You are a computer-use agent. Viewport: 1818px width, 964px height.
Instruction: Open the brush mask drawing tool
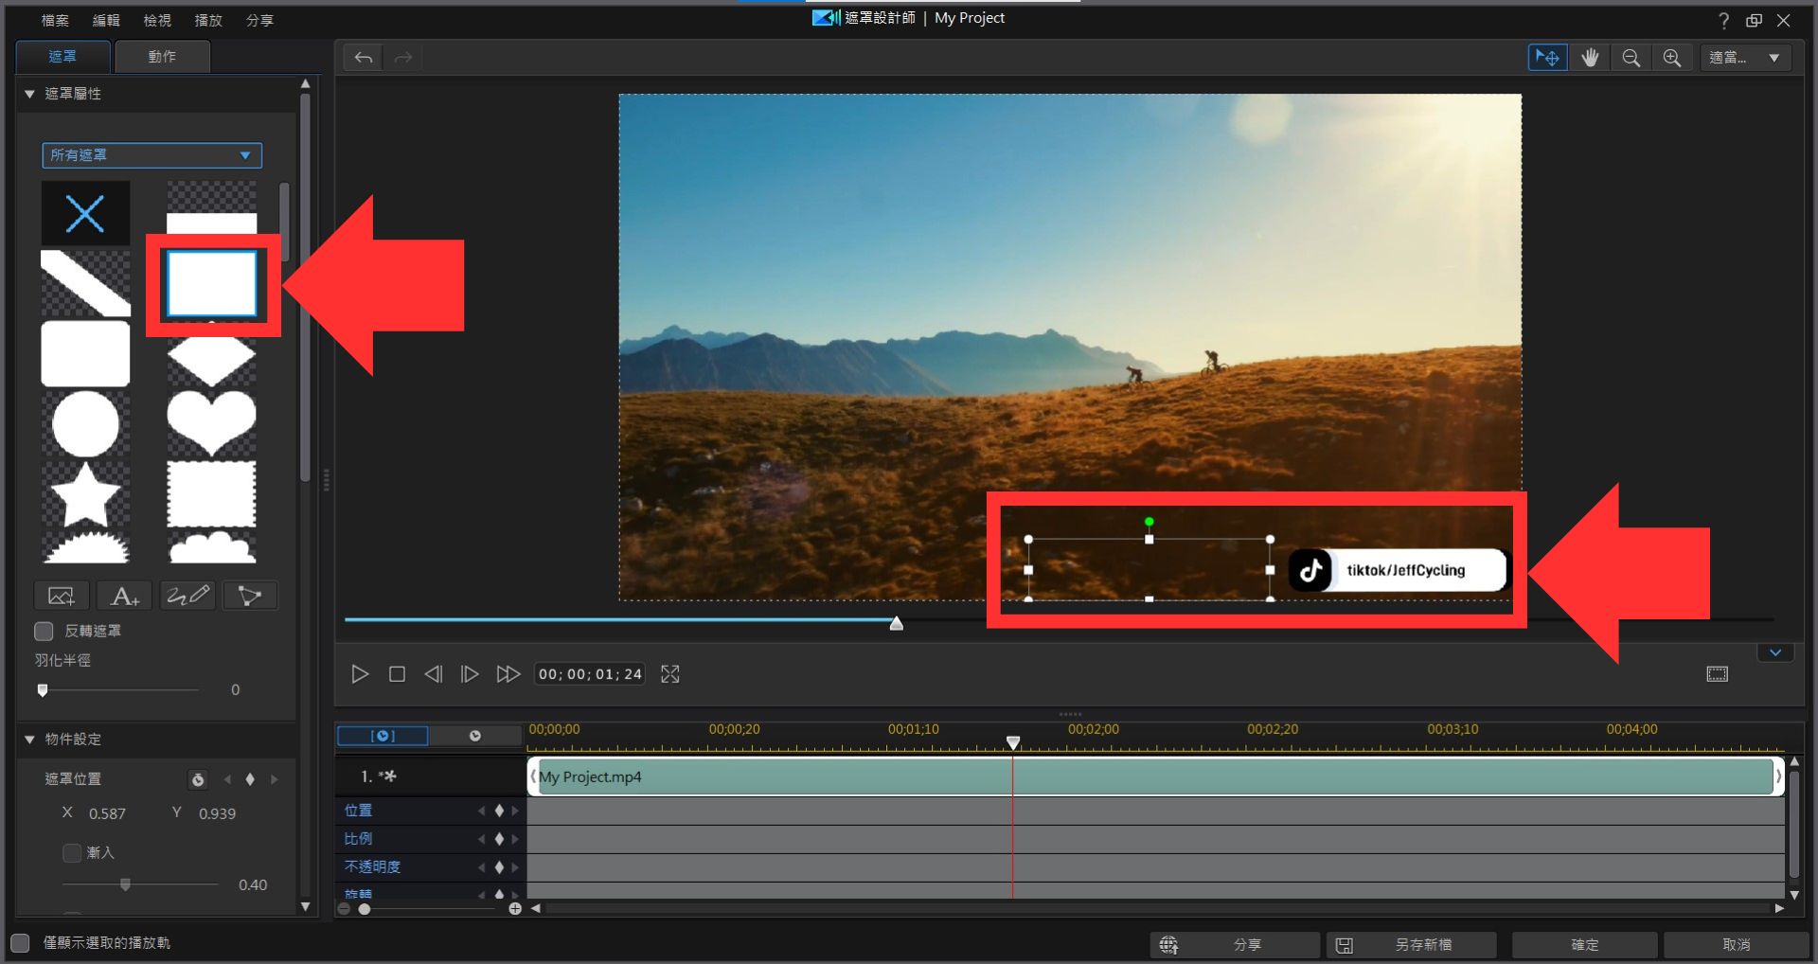[187, 596]
